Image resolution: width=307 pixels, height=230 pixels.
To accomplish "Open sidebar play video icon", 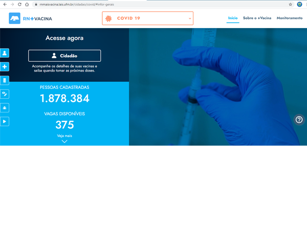I will tap(5, 122).
